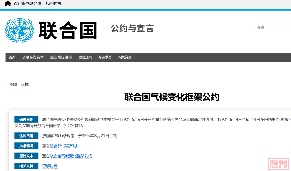Screen dimensions: 291x171
Task: Click the home icon in top bar
Action: tap(8, 4)
